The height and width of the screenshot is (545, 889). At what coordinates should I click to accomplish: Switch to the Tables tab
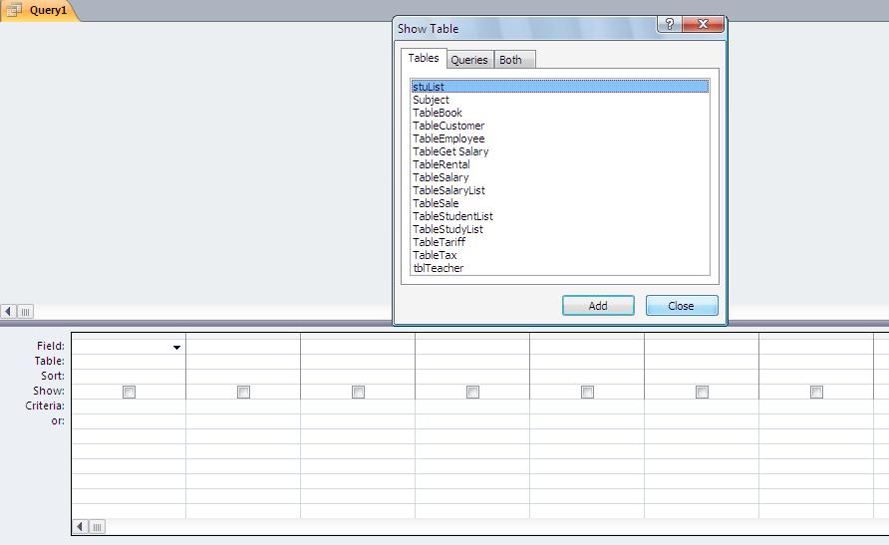pyautogui.click(x=424, y=59)
